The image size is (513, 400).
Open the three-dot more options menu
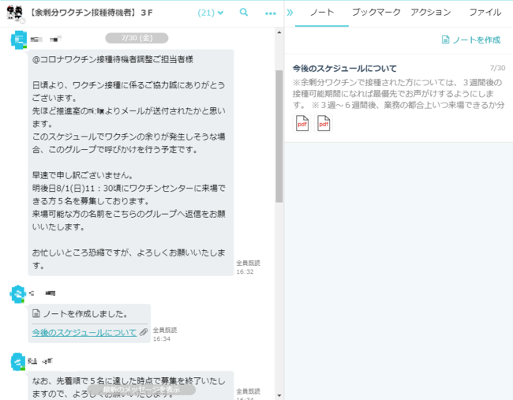(x=270, y=13)
